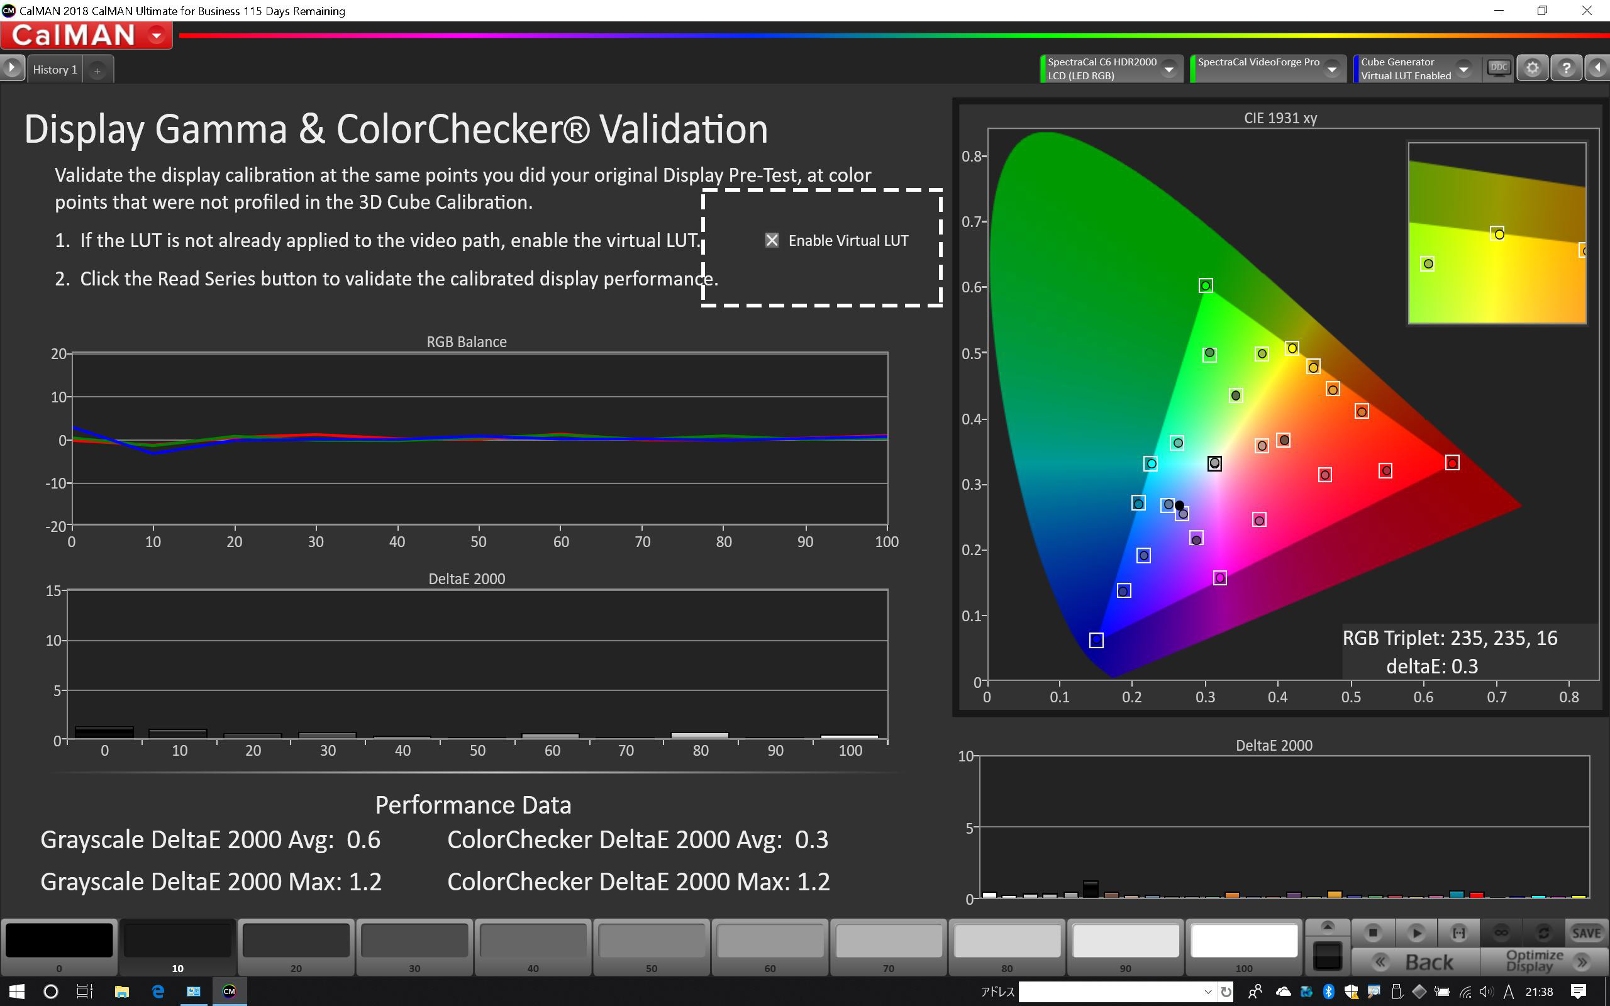
Task: Click the Read Series button
Action: click(1459, 933)
